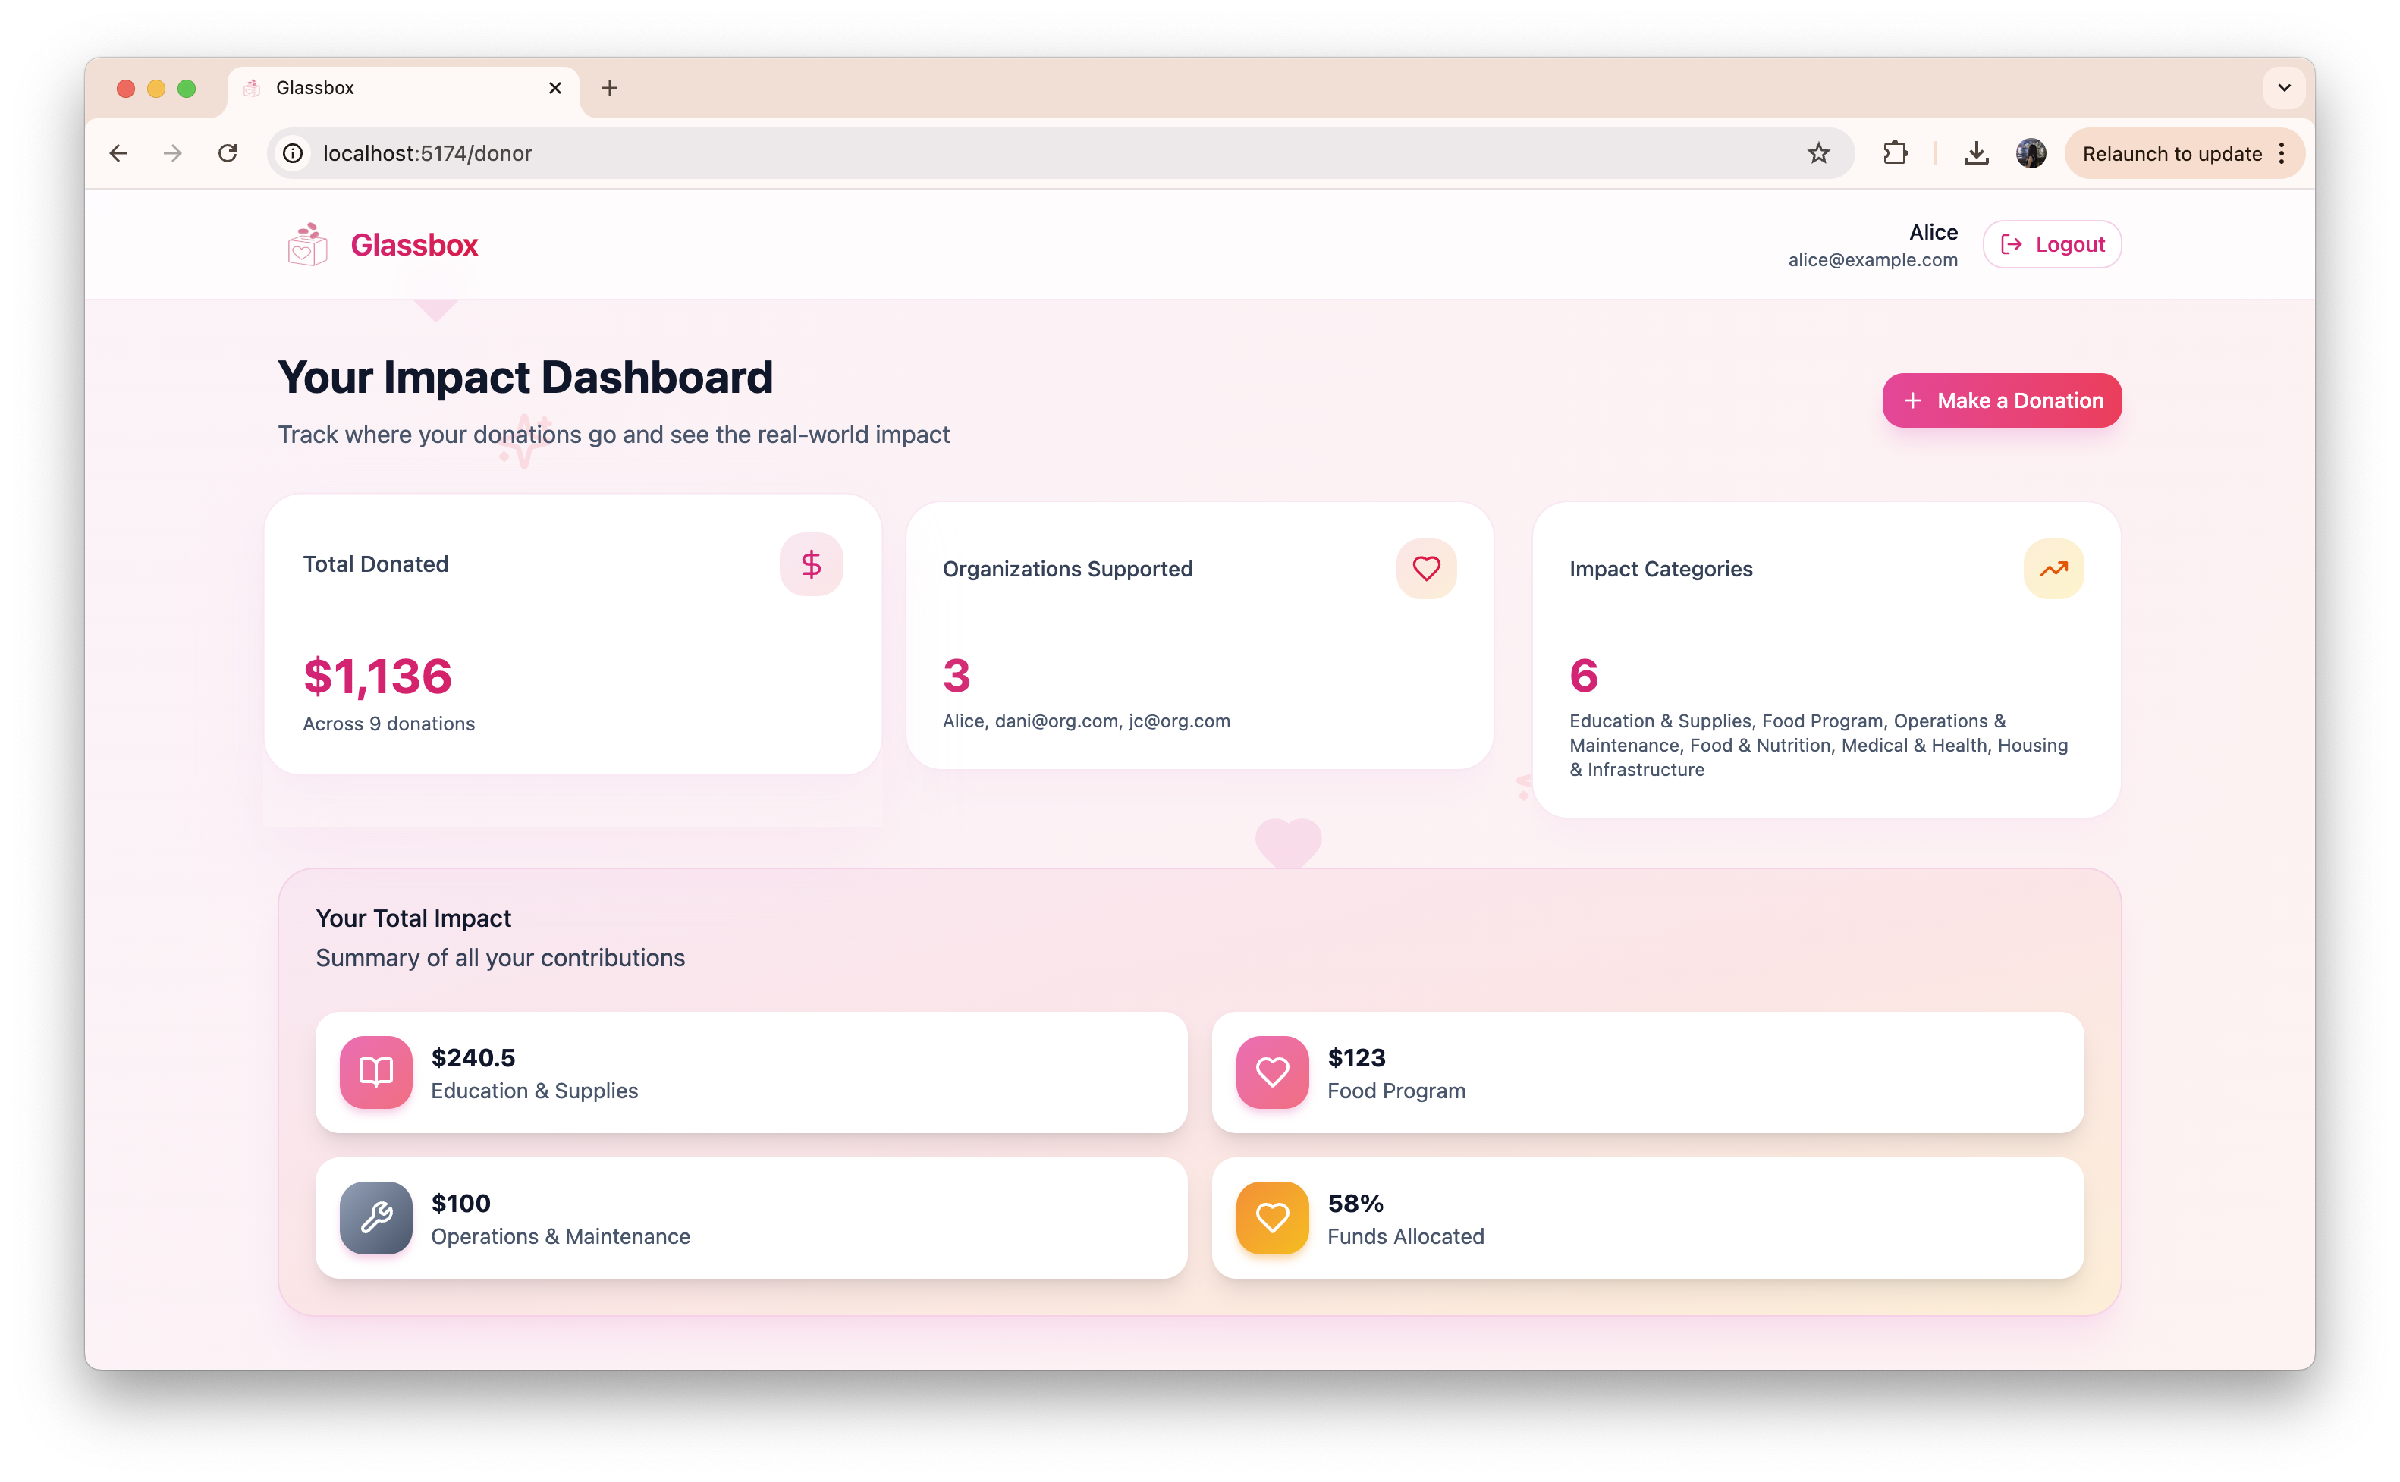The width and height of the screenshot is (2400, 1482).
Task: Click the Glassbox gift box logo
Action: [x=306, y=244]
